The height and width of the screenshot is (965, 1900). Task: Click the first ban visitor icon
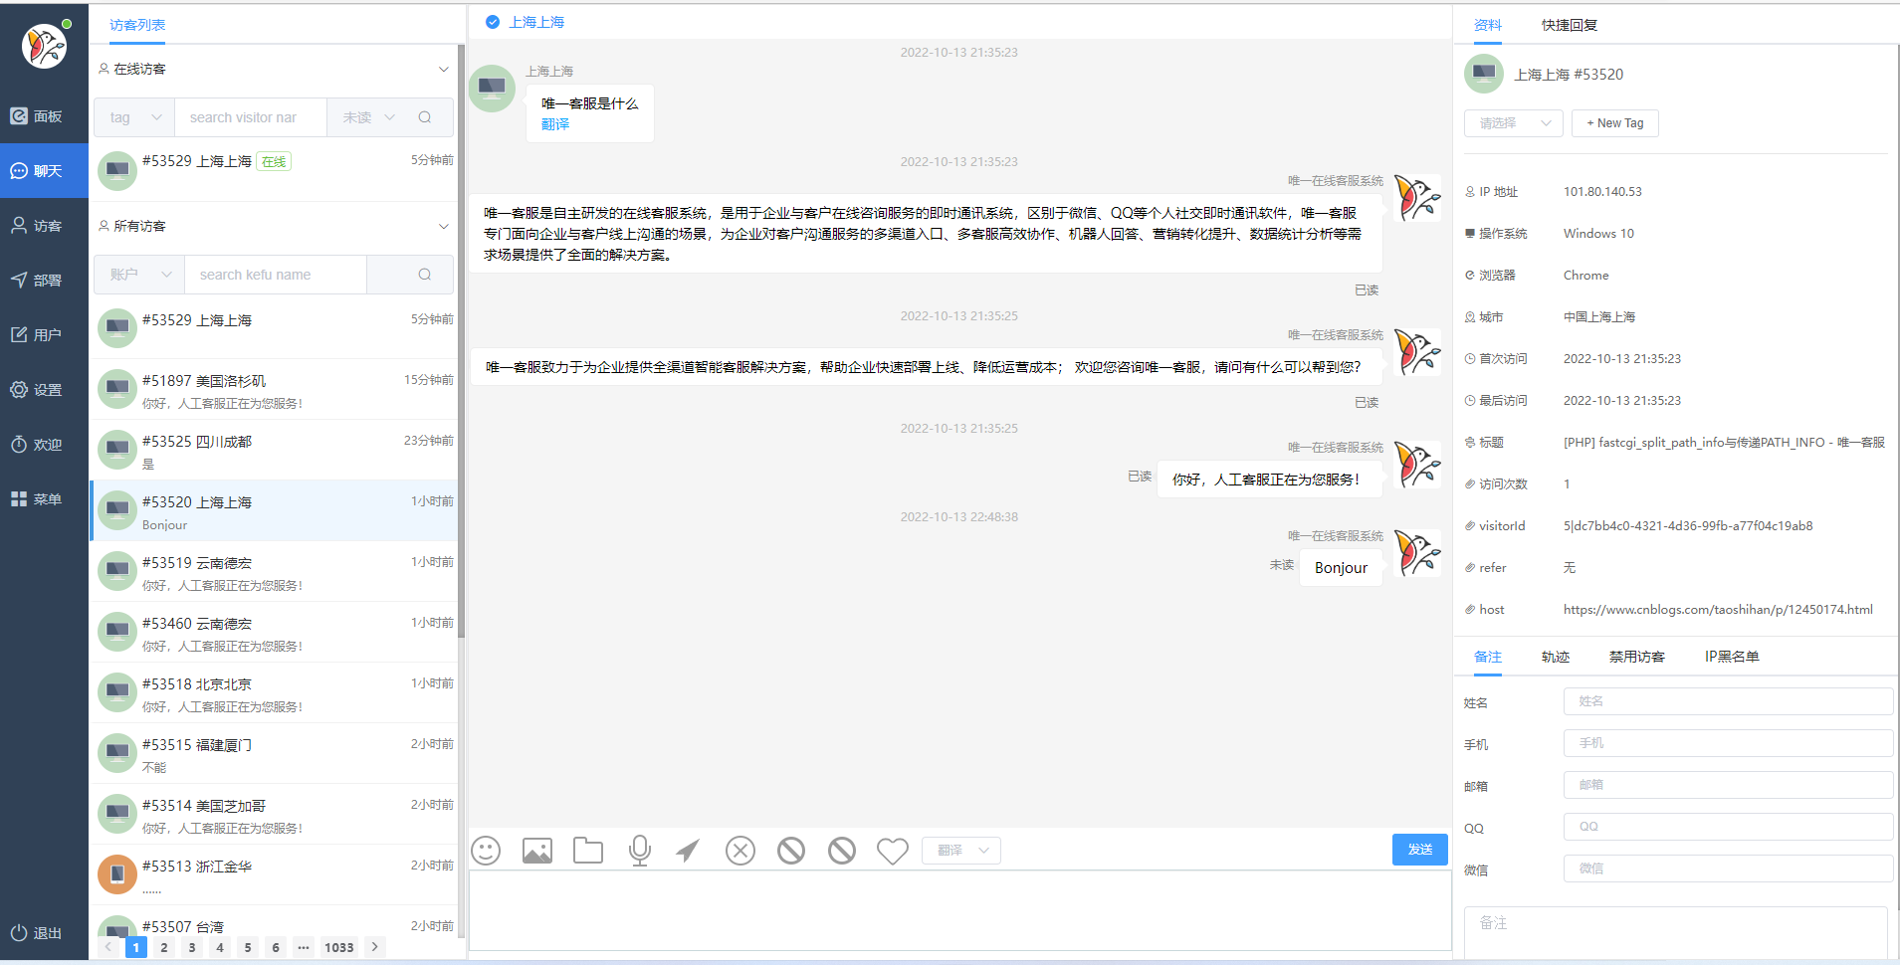tap(791, 851)
